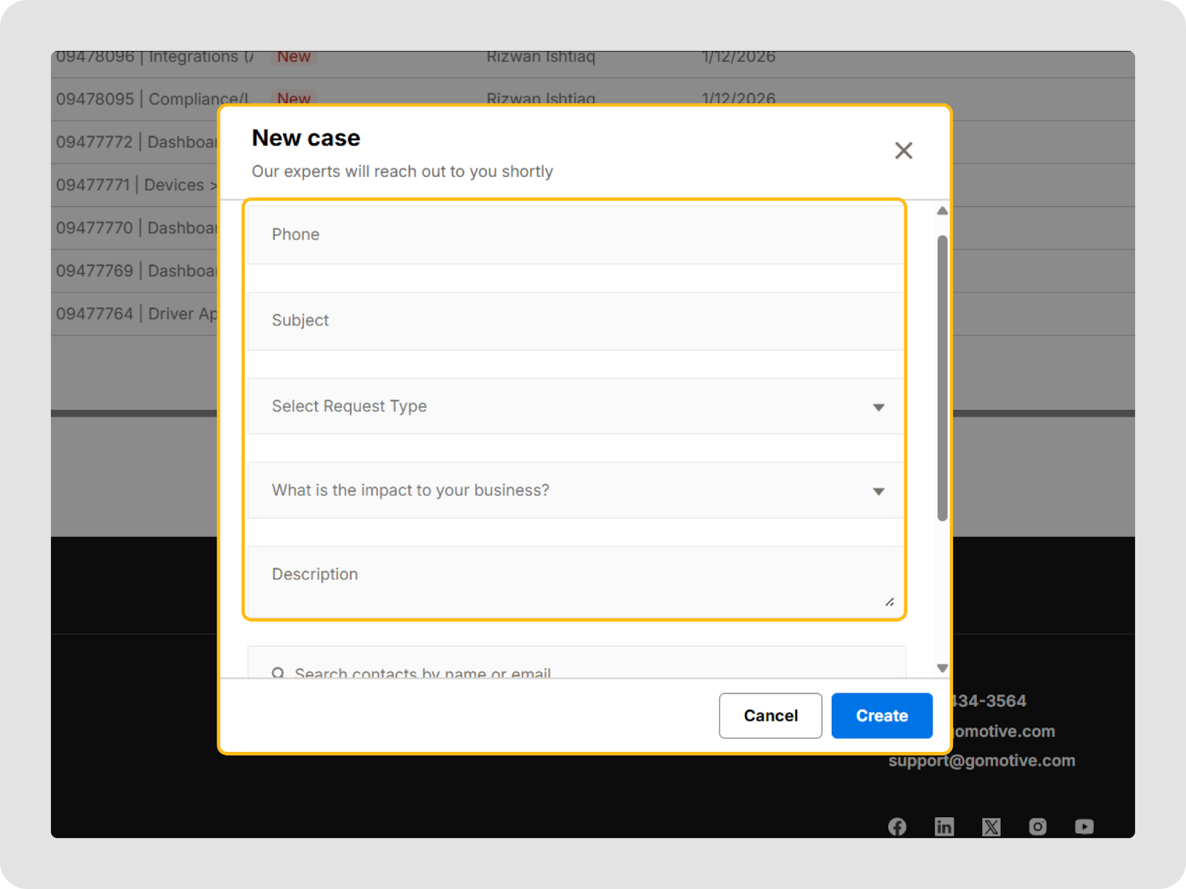Open the YouTube icon in footer
The height and width of the screenshot is (889, 1186).
(1084, 827)
